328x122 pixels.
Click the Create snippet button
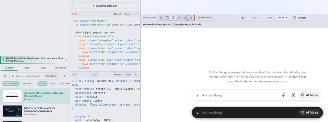[x=105, y=6]
